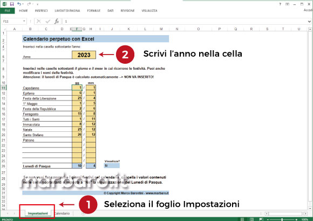Select column header F

[x=77, y=29]
